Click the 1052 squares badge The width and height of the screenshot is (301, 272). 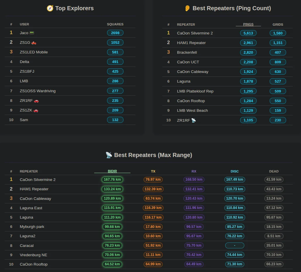click(115, 43)
